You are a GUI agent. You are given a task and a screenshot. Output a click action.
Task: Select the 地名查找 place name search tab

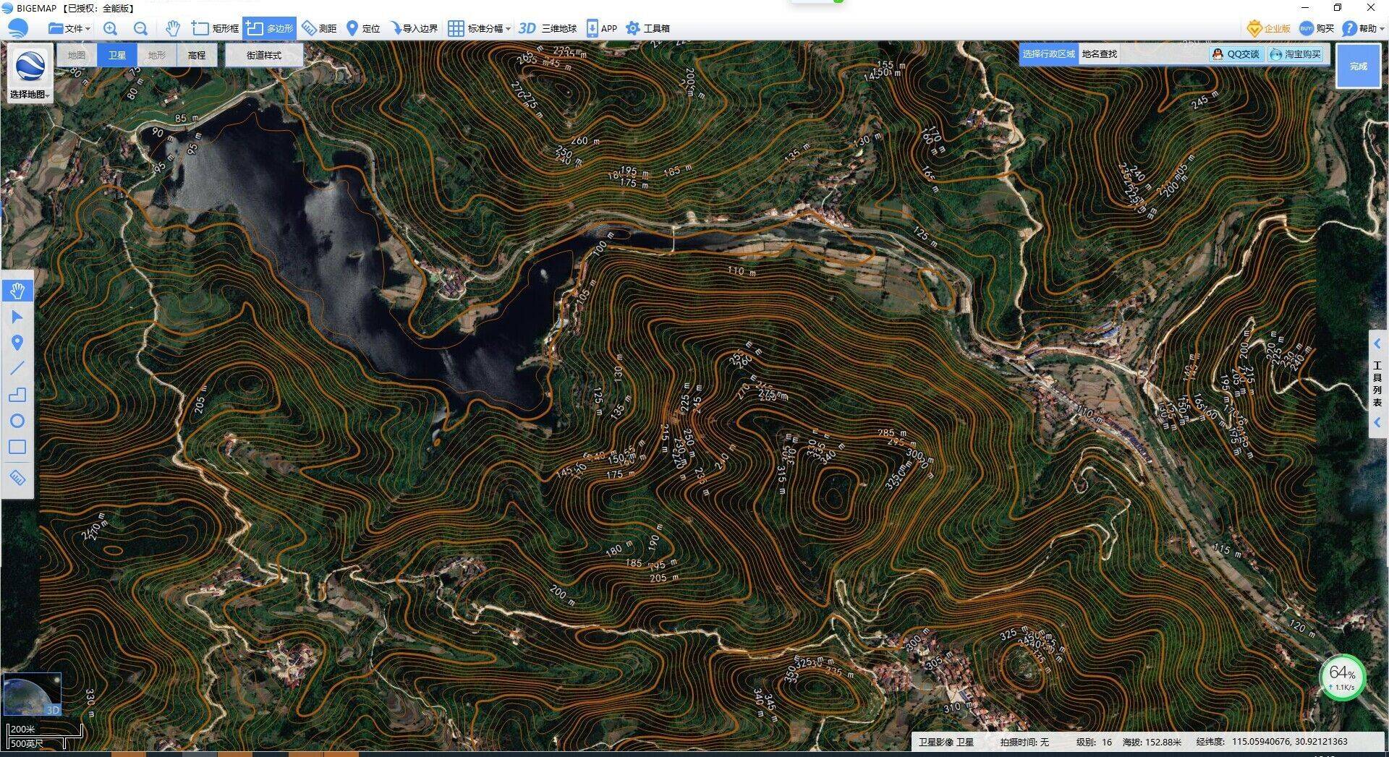pos(1100,54)
